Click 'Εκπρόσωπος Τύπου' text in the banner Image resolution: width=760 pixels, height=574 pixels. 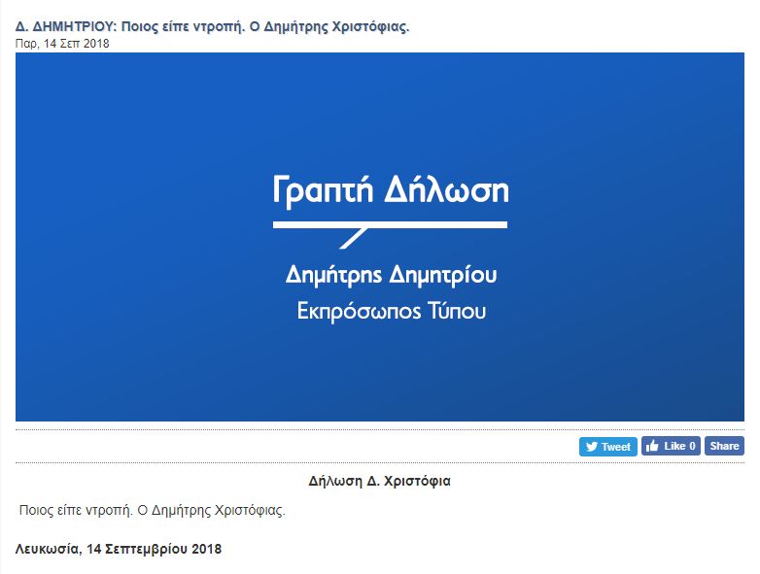click(x=391, y=311)
